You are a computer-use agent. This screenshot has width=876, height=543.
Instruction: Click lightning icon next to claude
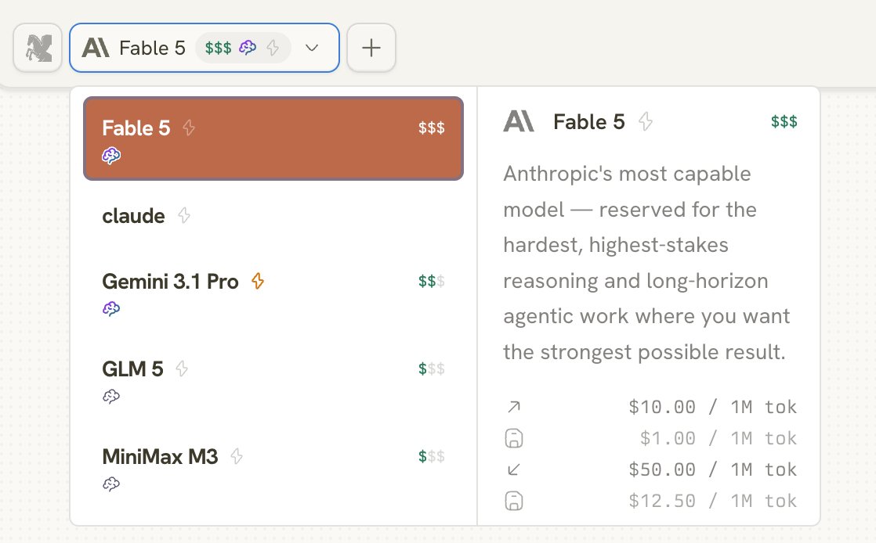pyautogui.click(x=184, y=215)
